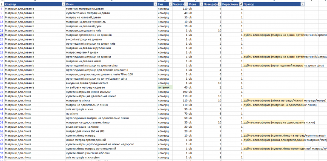Screen dimensions: 327x161
Task: Select flag cell 'дубль-словоформа (ліжка матраци/ліжка і матраци'
Action: (x=274, y=101)
